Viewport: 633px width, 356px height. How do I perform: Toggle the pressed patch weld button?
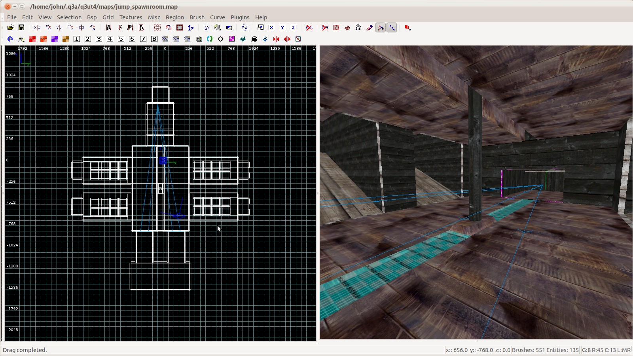(392, 28)
